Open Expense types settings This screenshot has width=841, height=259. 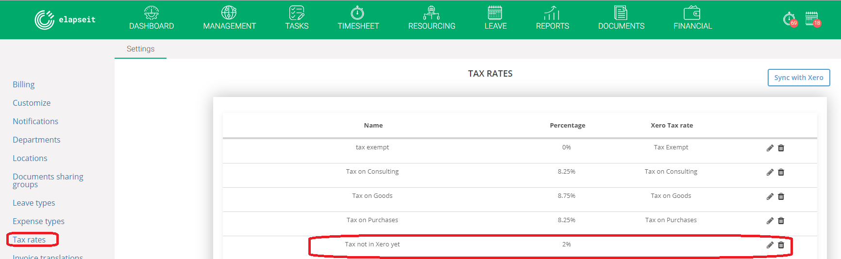coord(38,221)
